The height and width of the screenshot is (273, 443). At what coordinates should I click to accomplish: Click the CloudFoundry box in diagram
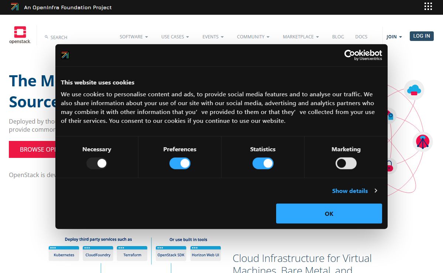click(98, 253)
